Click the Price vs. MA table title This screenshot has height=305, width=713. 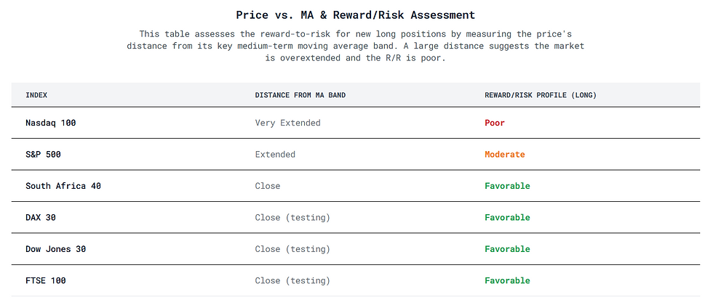tap(356, 15)
